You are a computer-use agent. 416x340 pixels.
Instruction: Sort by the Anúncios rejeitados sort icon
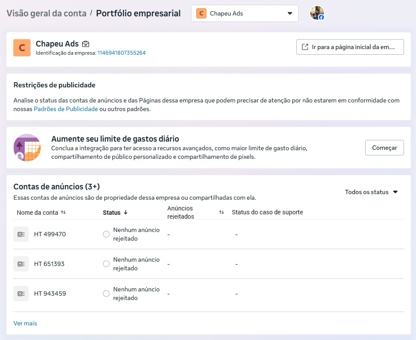[x=222, y=212]
